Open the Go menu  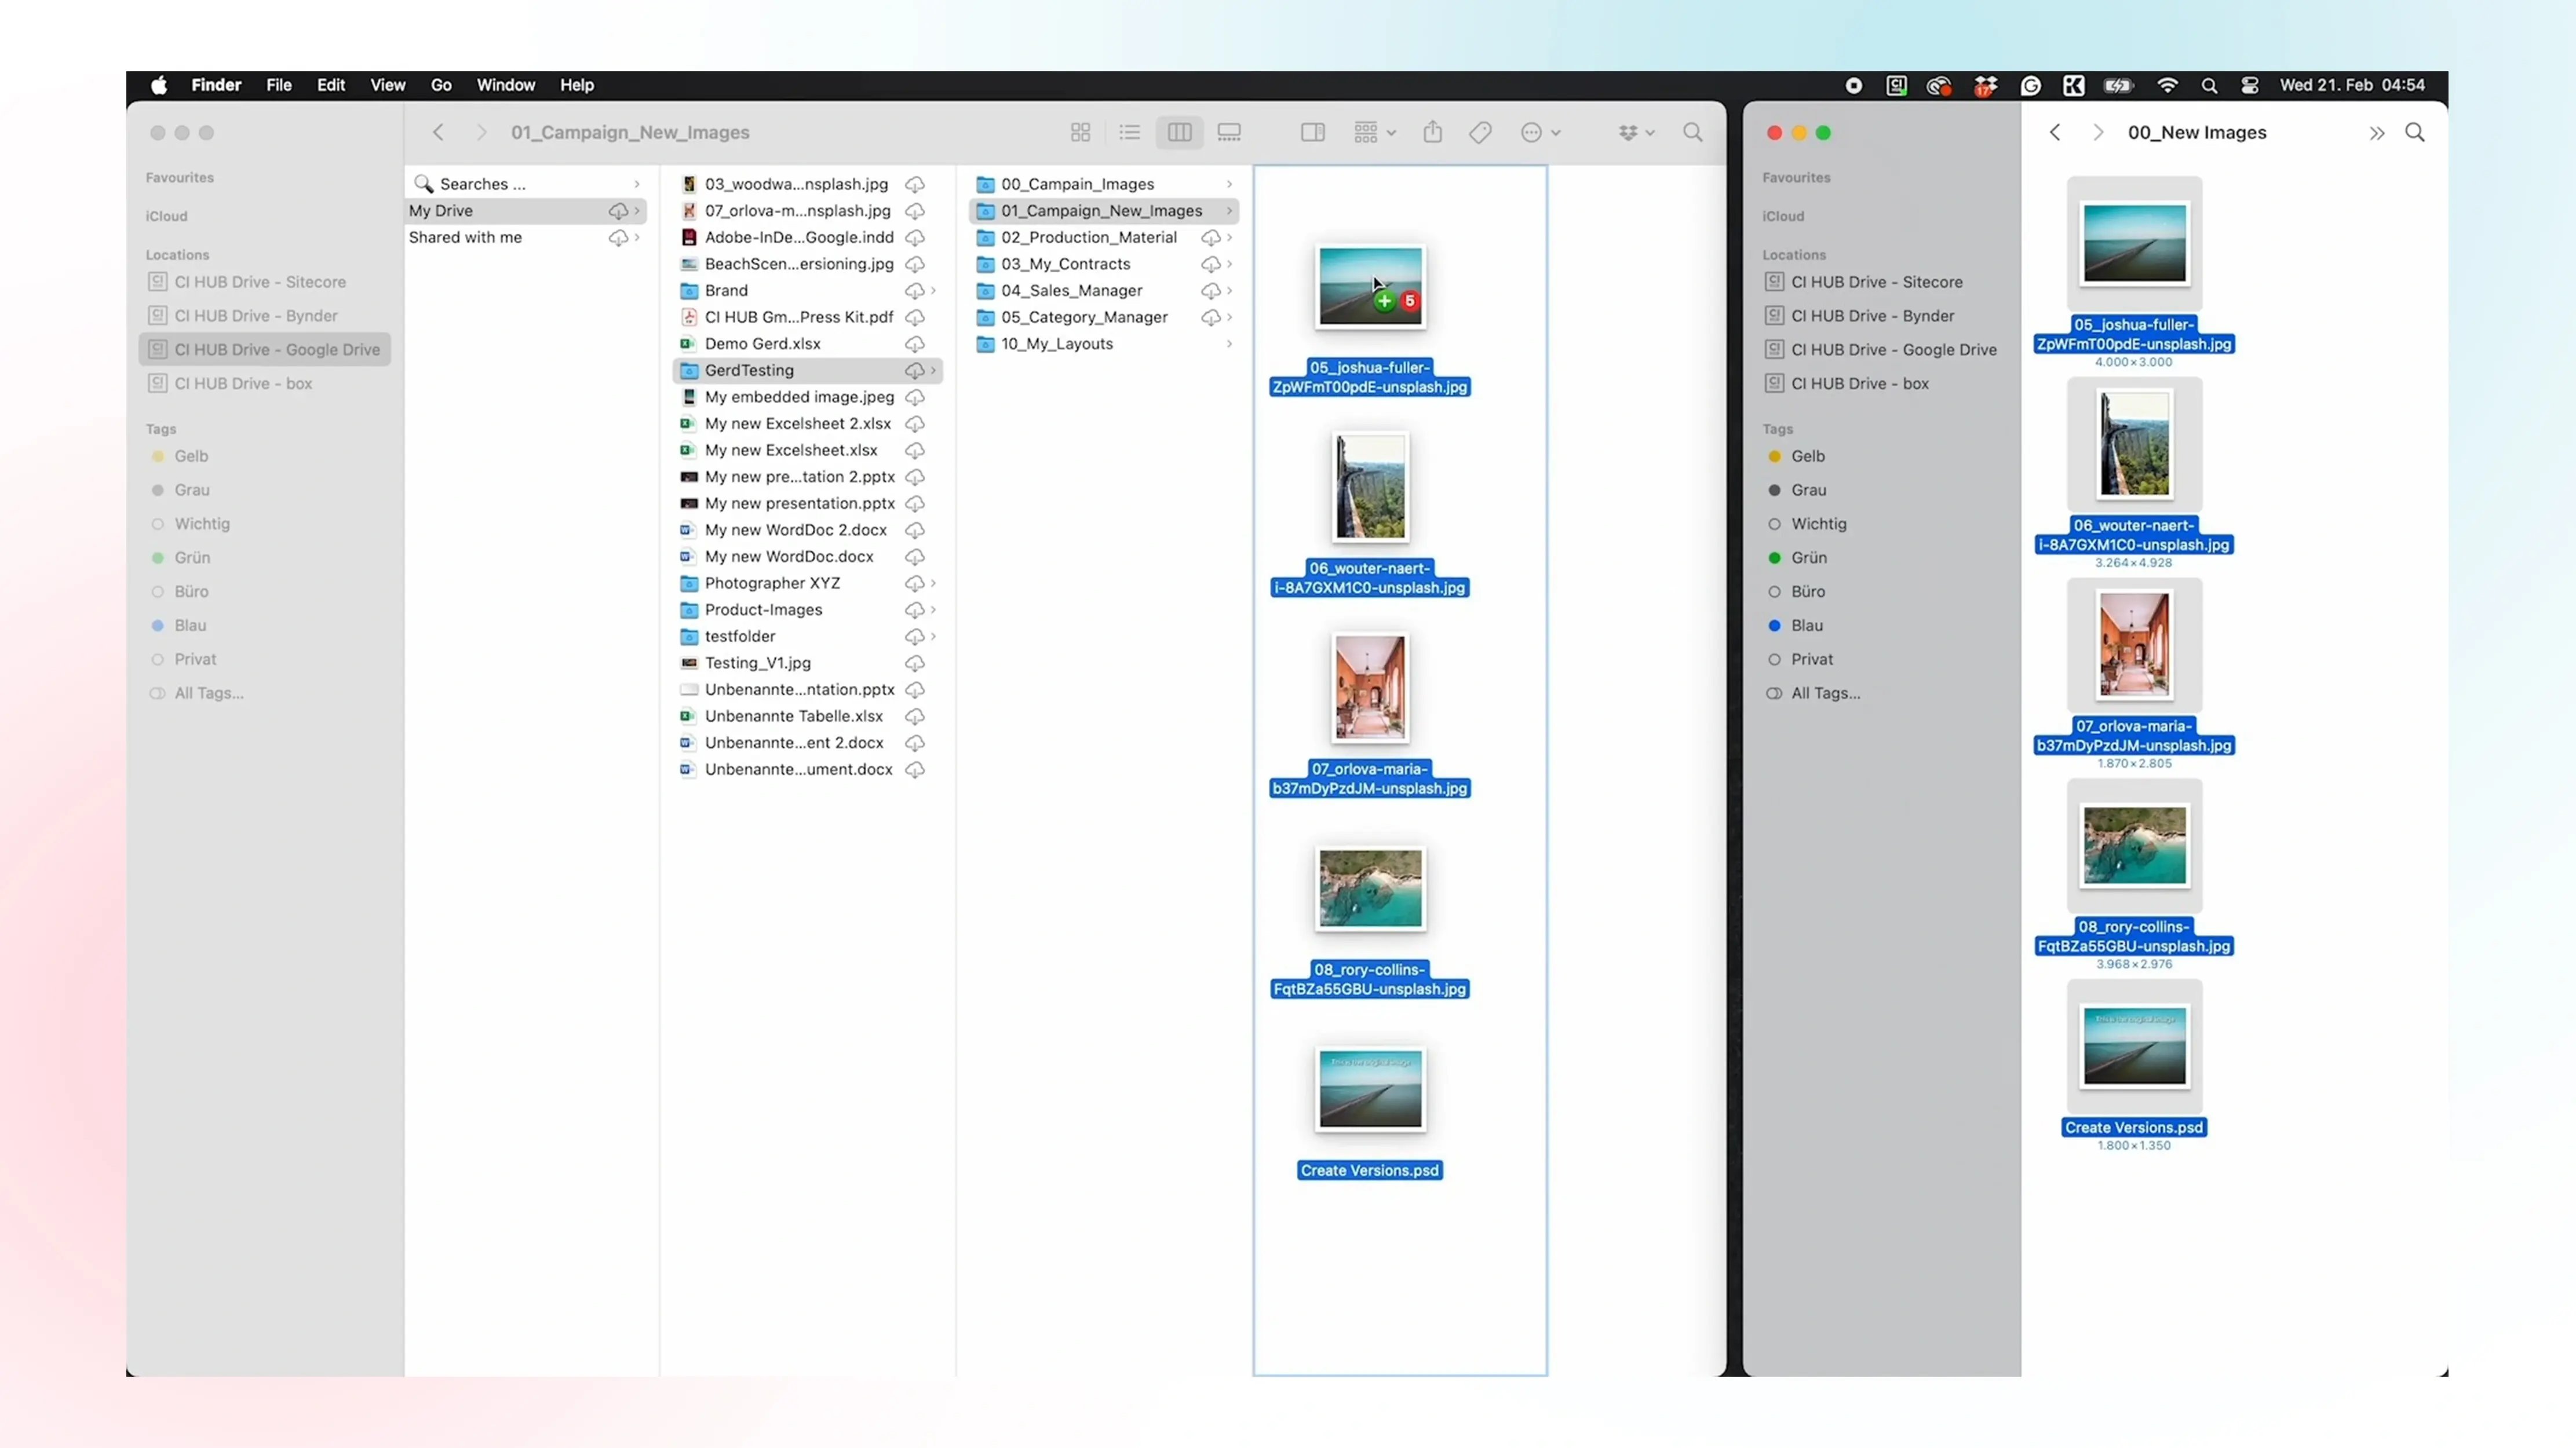click(x=441, y=85)
